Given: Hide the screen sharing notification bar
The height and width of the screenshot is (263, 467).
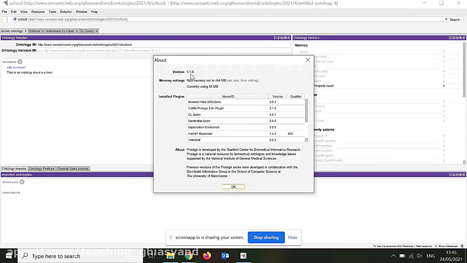Looking at the screenshot, I should coord(293,237).
